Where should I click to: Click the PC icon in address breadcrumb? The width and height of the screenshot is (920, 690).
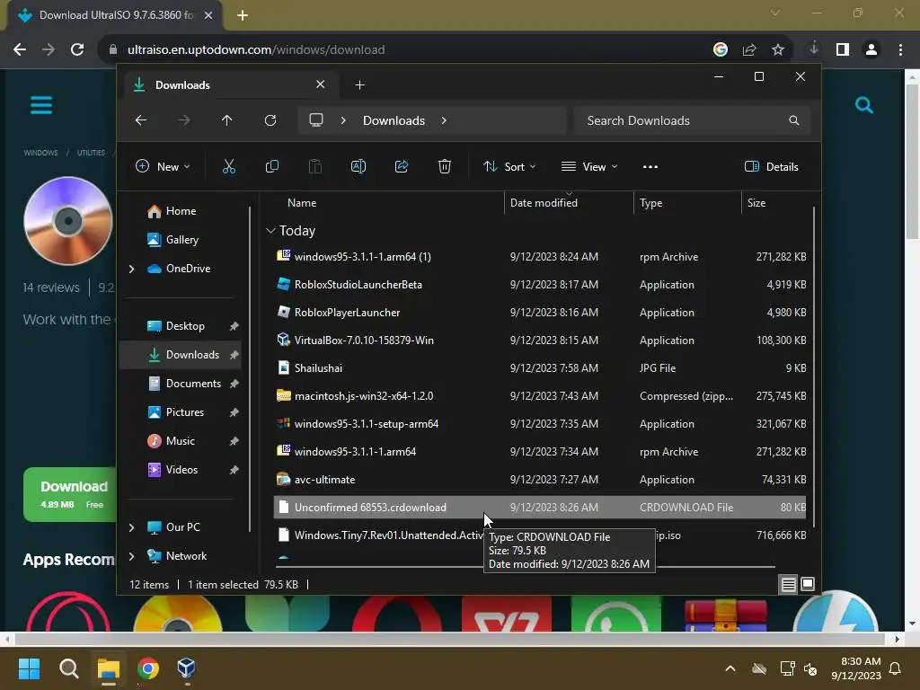(x=316, y=120)
